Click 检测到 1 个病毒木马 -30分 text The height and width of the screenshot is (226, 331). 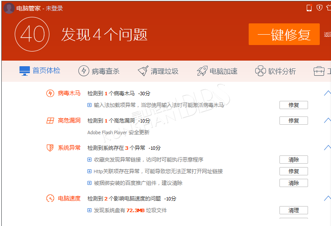point(119,93)
